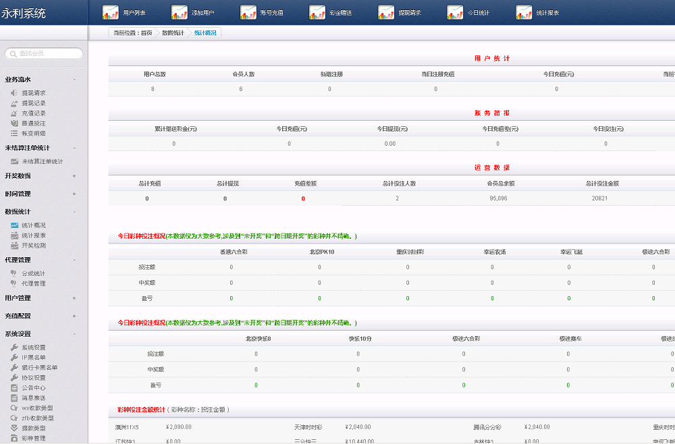Click the 帐变明细 sidebar entry
Image resolution: width=675 pixels, height=444 pixels.
click(33, 132)
